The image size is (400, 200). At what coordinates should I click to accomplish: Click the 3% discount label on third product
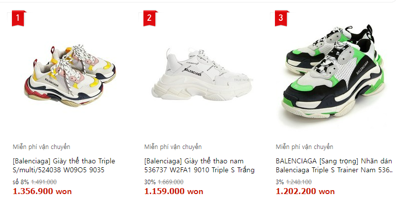click(280, 182)
